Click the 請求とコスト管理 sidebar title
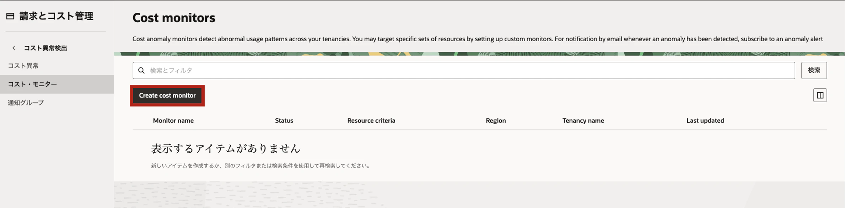 pyautogui.click(x=56, y=16)
